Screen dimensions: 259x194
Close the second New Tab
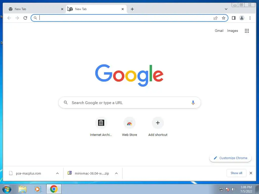[x=123, y=9]
